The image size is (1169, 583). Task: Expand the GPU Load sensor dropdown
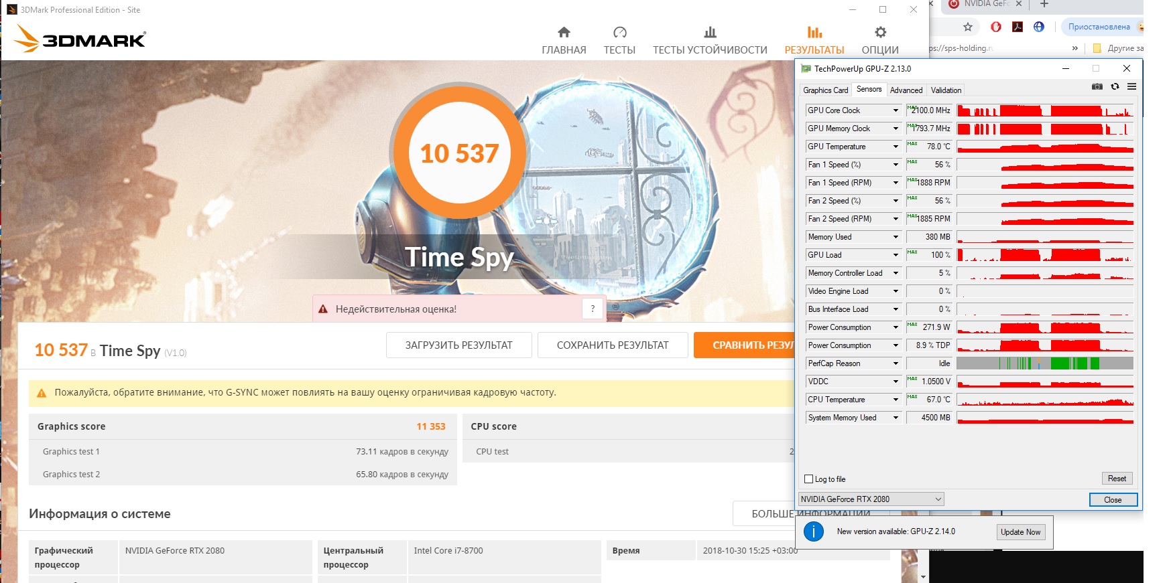coord(896,255)
